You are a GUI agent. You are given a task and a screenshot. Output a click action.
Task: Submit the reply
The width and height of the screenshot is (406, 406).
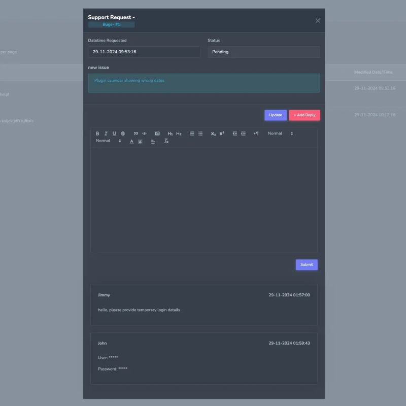[307, 264]
